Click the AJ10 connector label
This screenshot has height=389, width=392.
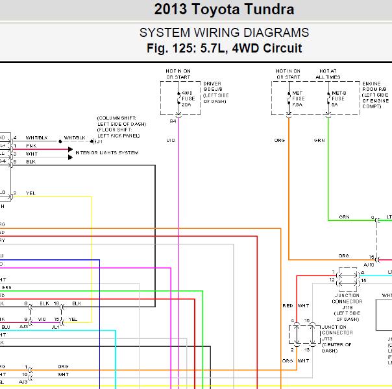369,265
